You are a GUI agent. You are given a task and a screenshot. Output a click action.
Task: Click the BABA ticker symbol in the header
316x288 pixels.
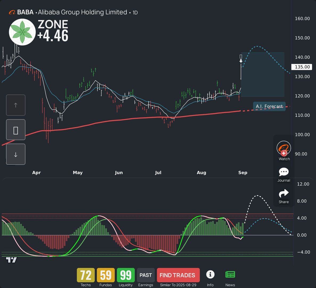[25, 12]
